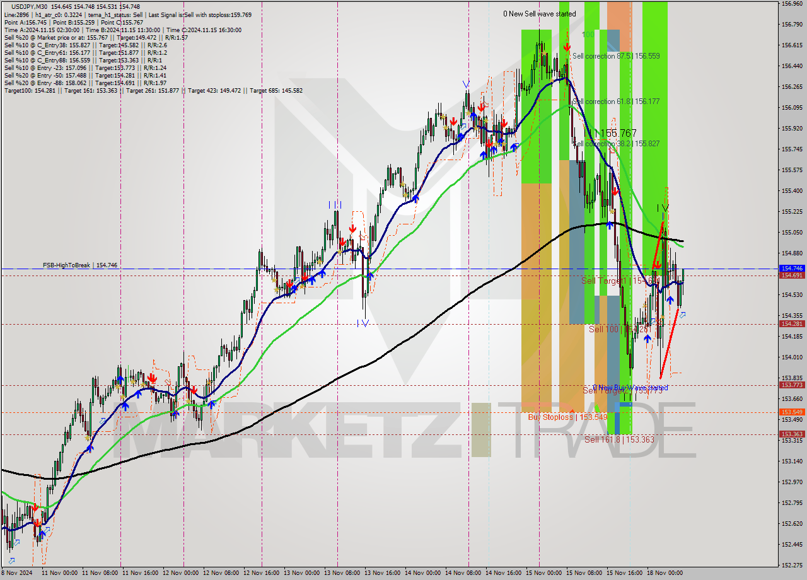
Task: Click the 'Target100: 154.281' targets line
Action: click(153, 90)
